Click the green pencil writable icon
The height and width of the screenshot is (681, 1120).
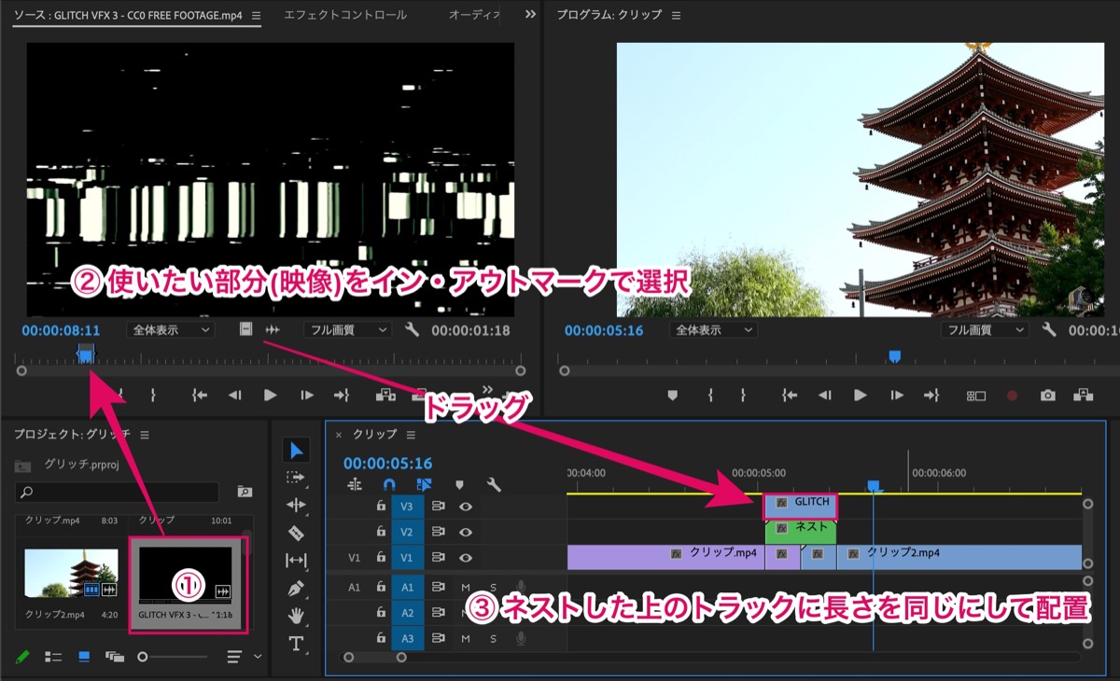coord(22,657)
